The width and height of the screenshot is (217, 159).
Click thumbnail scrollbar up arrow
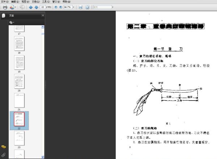pyautogui.click(x=43, y=27)
